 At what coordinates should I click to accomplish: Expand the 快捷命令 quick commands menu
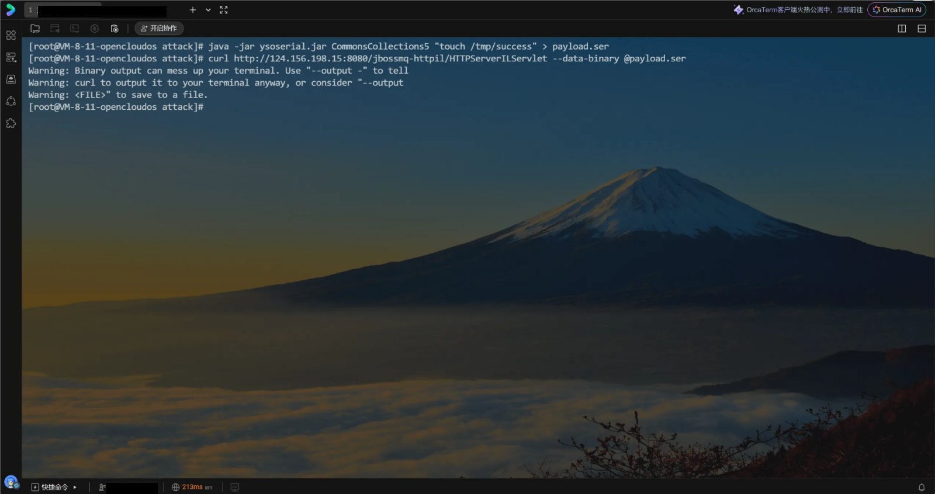click(x=54, y=487)
